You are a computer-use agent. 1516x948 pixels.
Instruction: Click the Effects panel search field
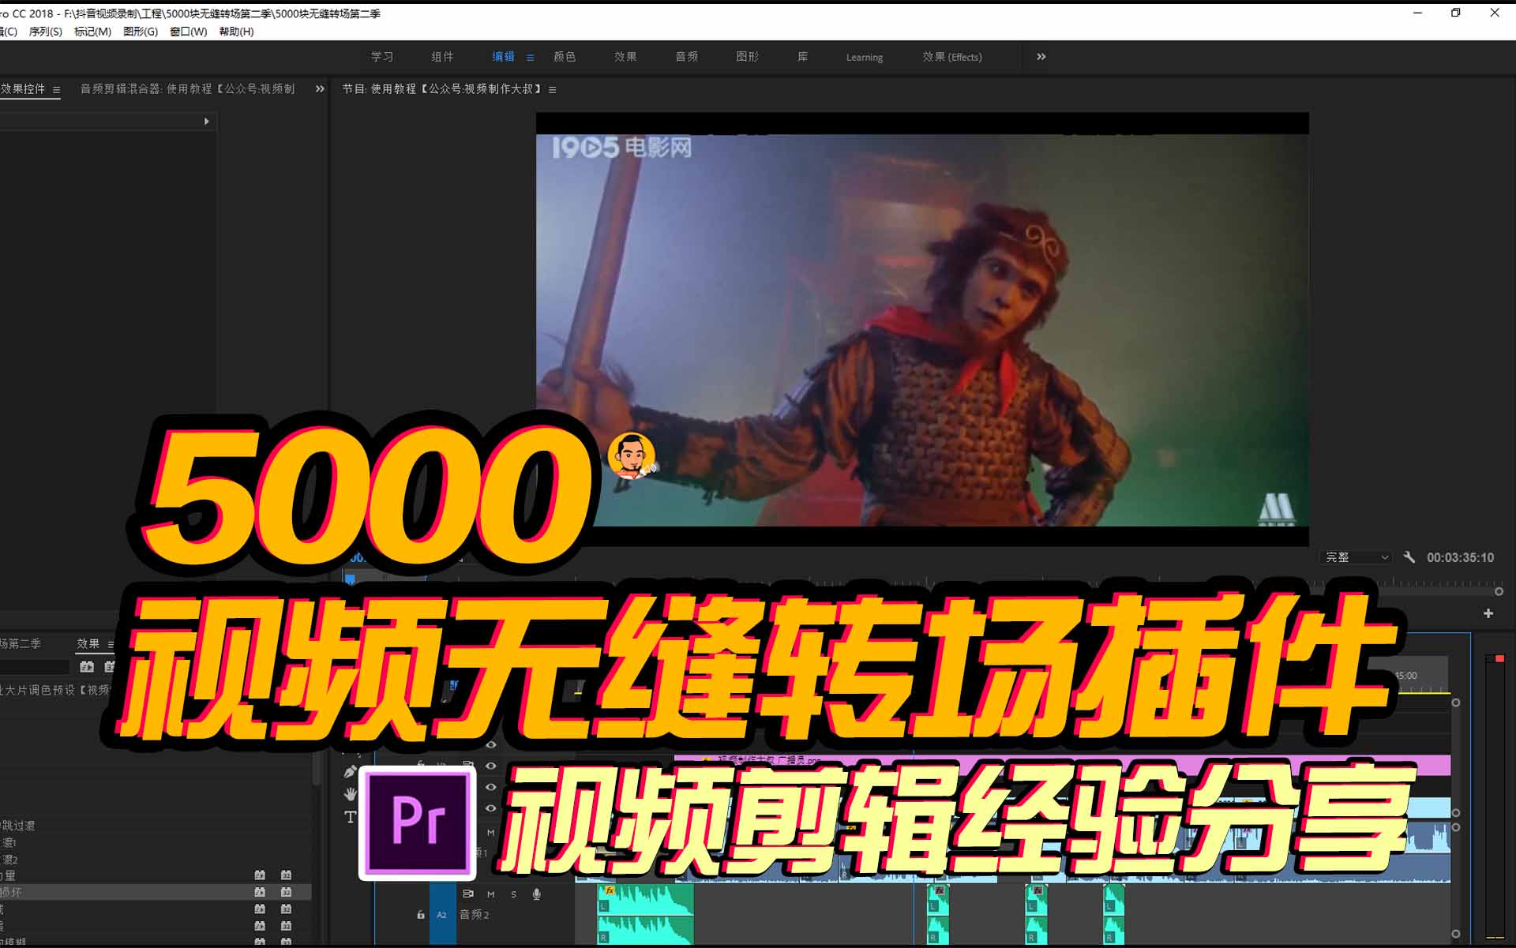pos(36,668)
